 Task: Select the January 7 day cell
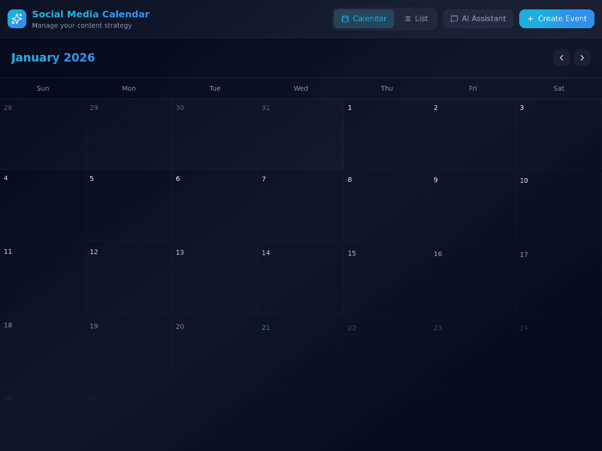pos(301,206)
